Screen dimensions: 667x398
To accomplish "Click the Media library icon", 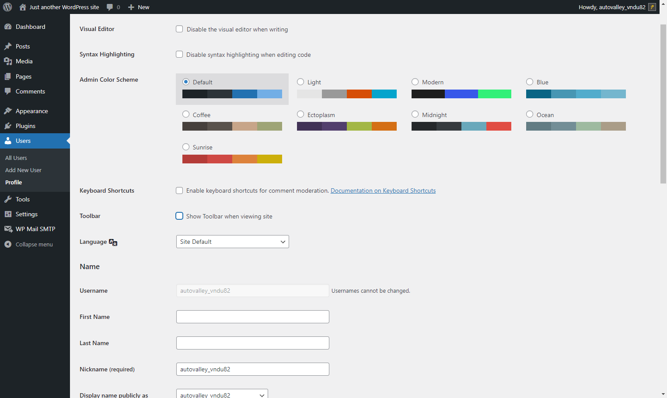I will 8,61.
